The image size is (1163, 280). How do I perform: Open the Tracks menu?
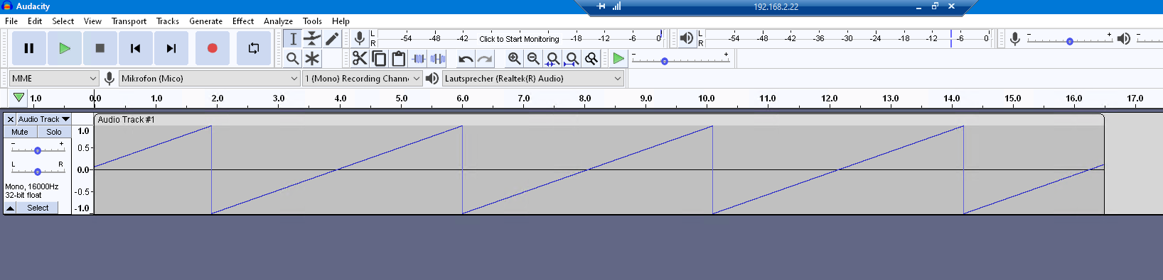tap(168, 21)
